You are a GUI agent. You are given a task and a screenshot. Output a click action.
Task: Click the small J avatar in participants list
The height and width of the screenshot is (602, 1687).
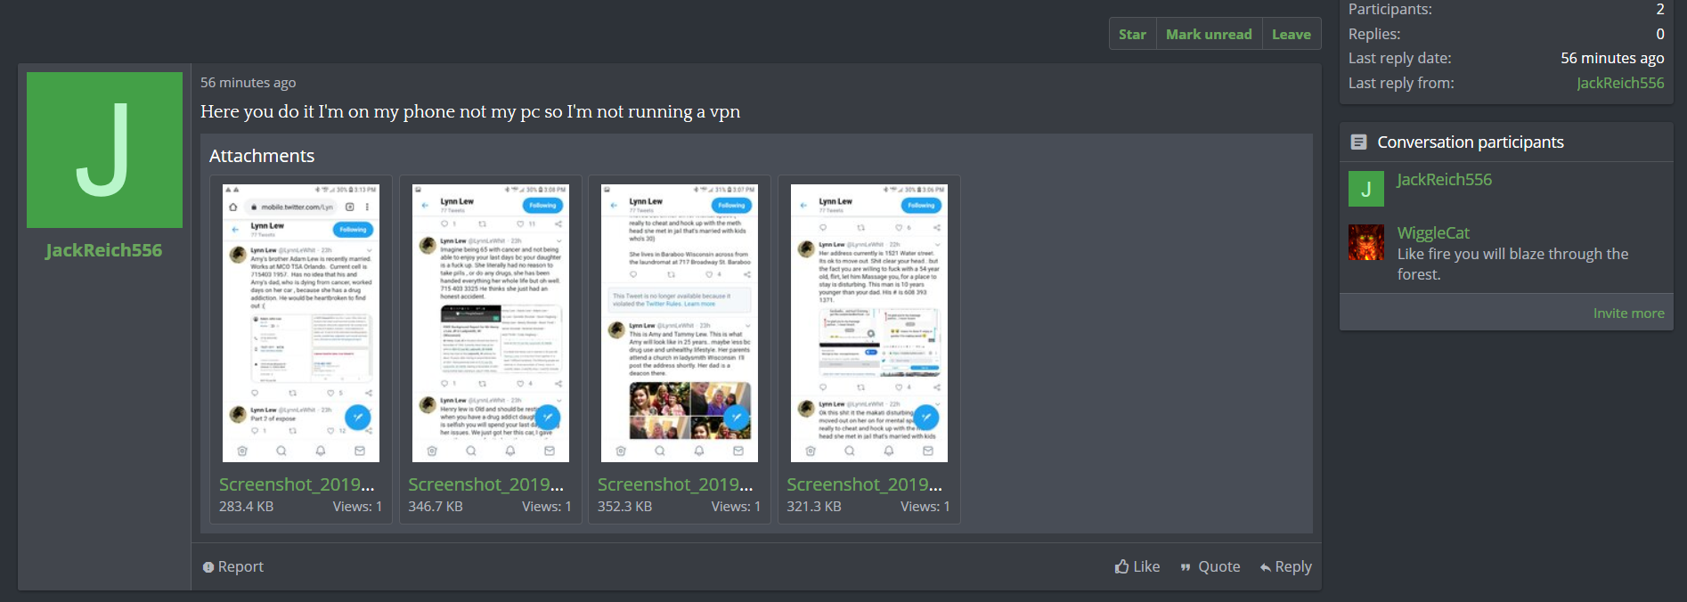(x=1365, y=189)
